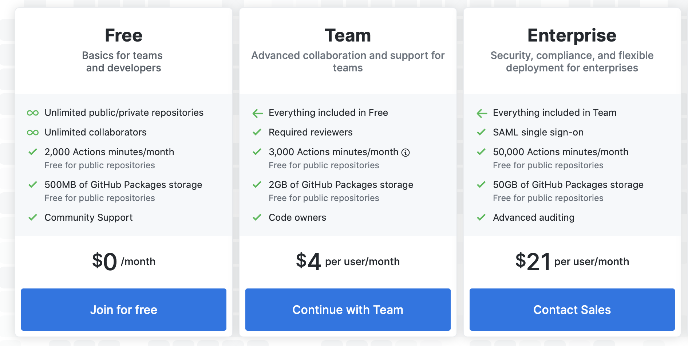
Task: Click the checkmark next to Code owners
Action: coord(257,217)
